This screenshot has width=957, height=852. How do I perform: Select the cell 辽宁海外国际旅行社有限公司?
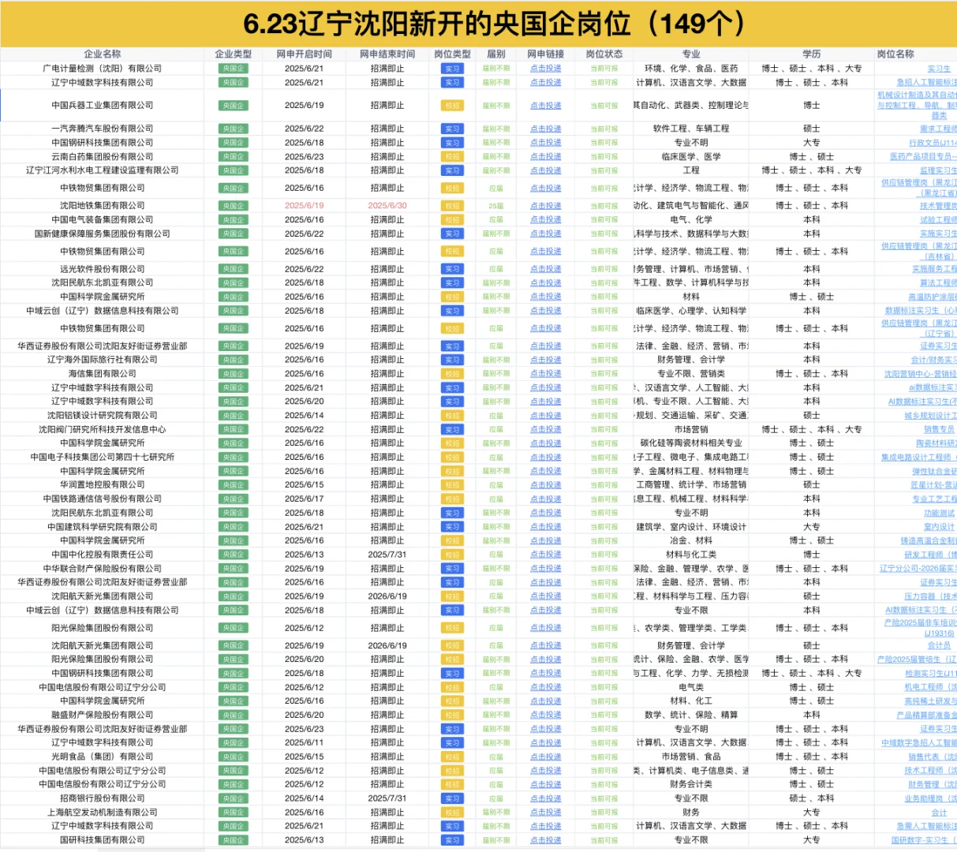point(103,360)
